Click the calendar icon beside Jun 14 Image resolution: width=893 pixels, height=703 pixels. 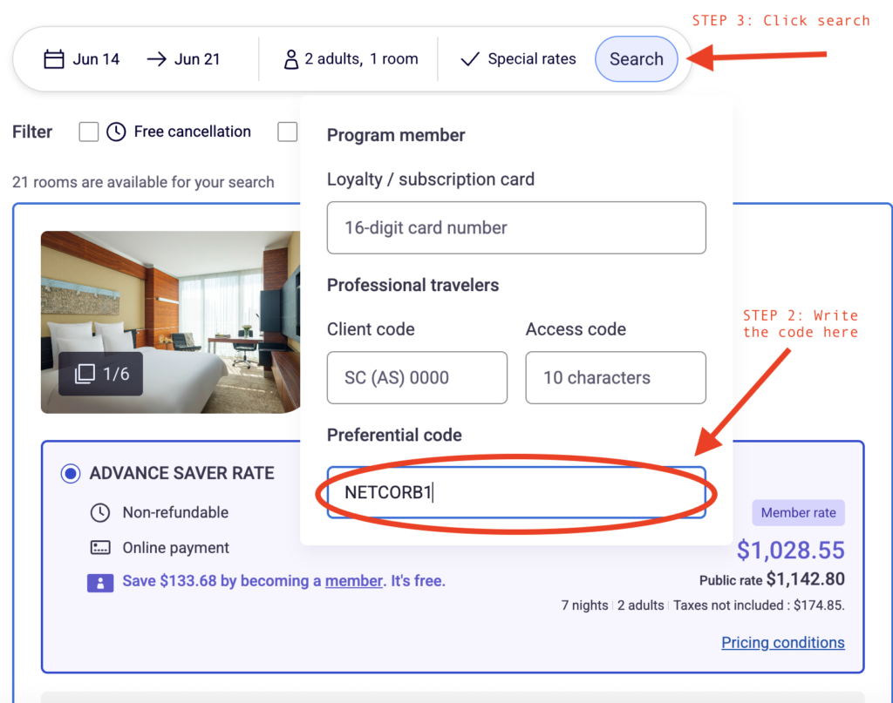[54, 59]
